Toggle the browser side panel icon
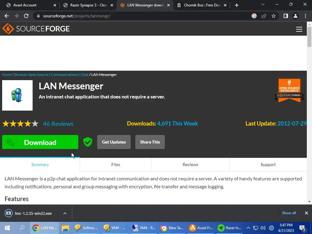 point(286,16)
